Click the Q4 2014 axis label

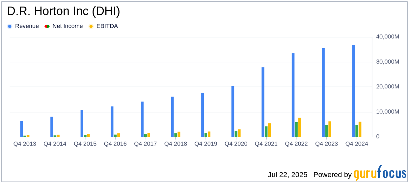[x=55, y=144]
